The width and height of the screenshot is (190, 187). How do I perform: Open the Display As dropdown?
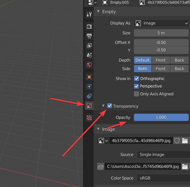[161, 23]
